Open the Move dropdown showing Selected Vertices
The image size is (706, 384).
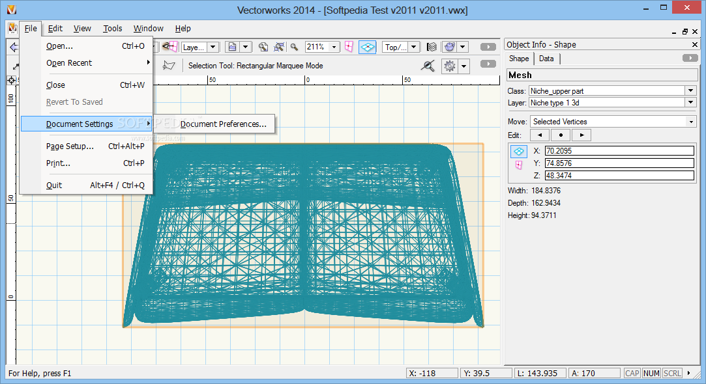click(613, 122)
